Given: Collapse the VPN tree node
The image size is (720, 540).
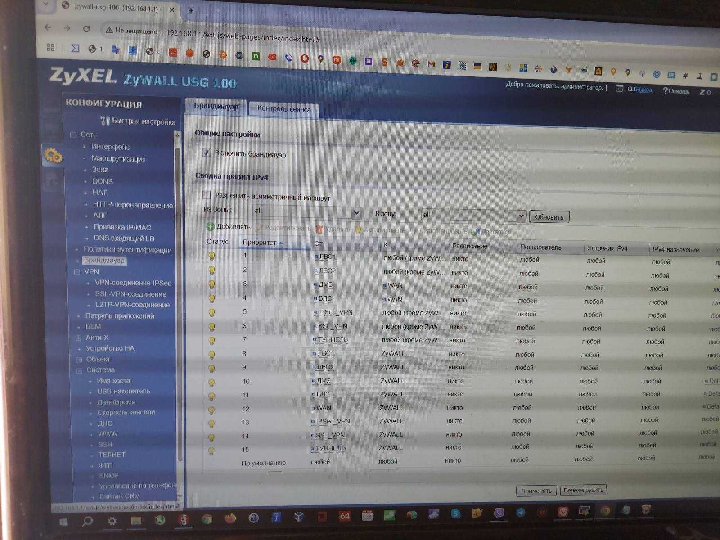Looking at the screenshot, I should click(x=76, y=271).
